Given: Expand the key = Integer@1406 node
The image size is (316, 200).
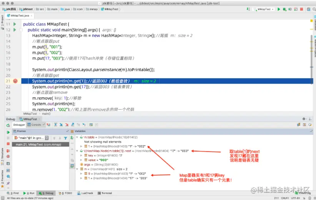Looking at the screenshot, I should [x=81, y=156].
